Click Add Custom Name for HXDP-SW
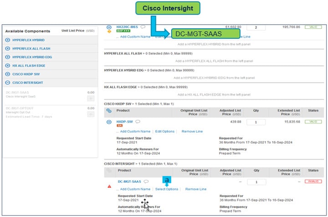The image size is (328, 217). (135, 131)
